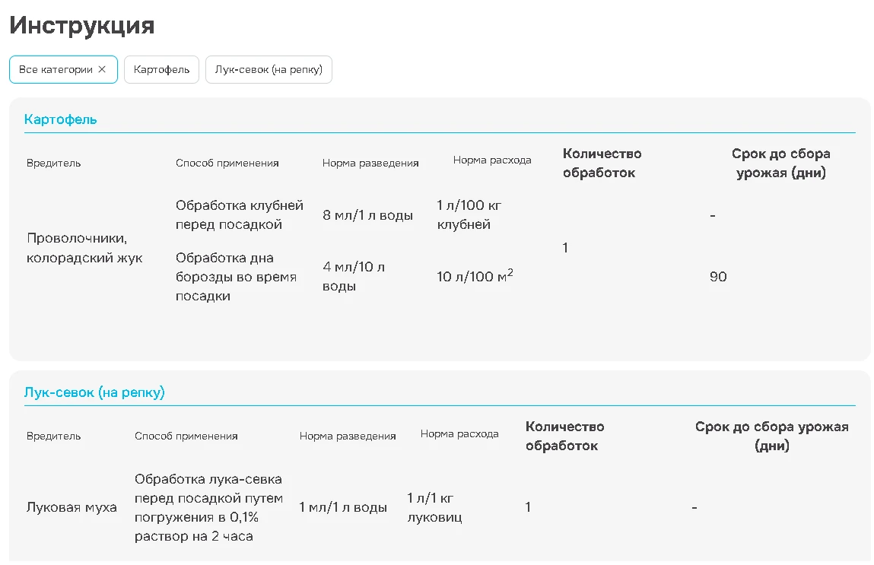Click the '1 л/100 кг клубней' consumption cell

tap(469, 214)
